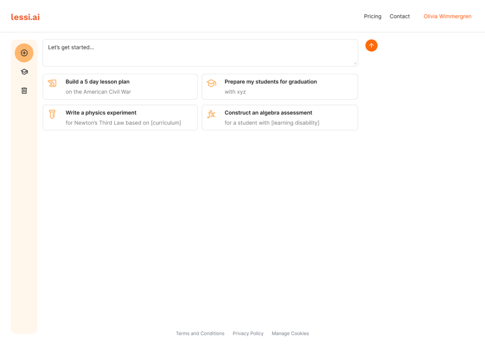Open Terms and Conditions link
This screenshot has height=345, width=485.
coord(200,334)
